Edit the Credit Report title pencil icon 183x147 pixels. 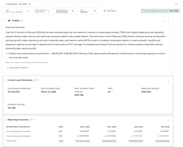pyautogui.click(x=30, y=4)
